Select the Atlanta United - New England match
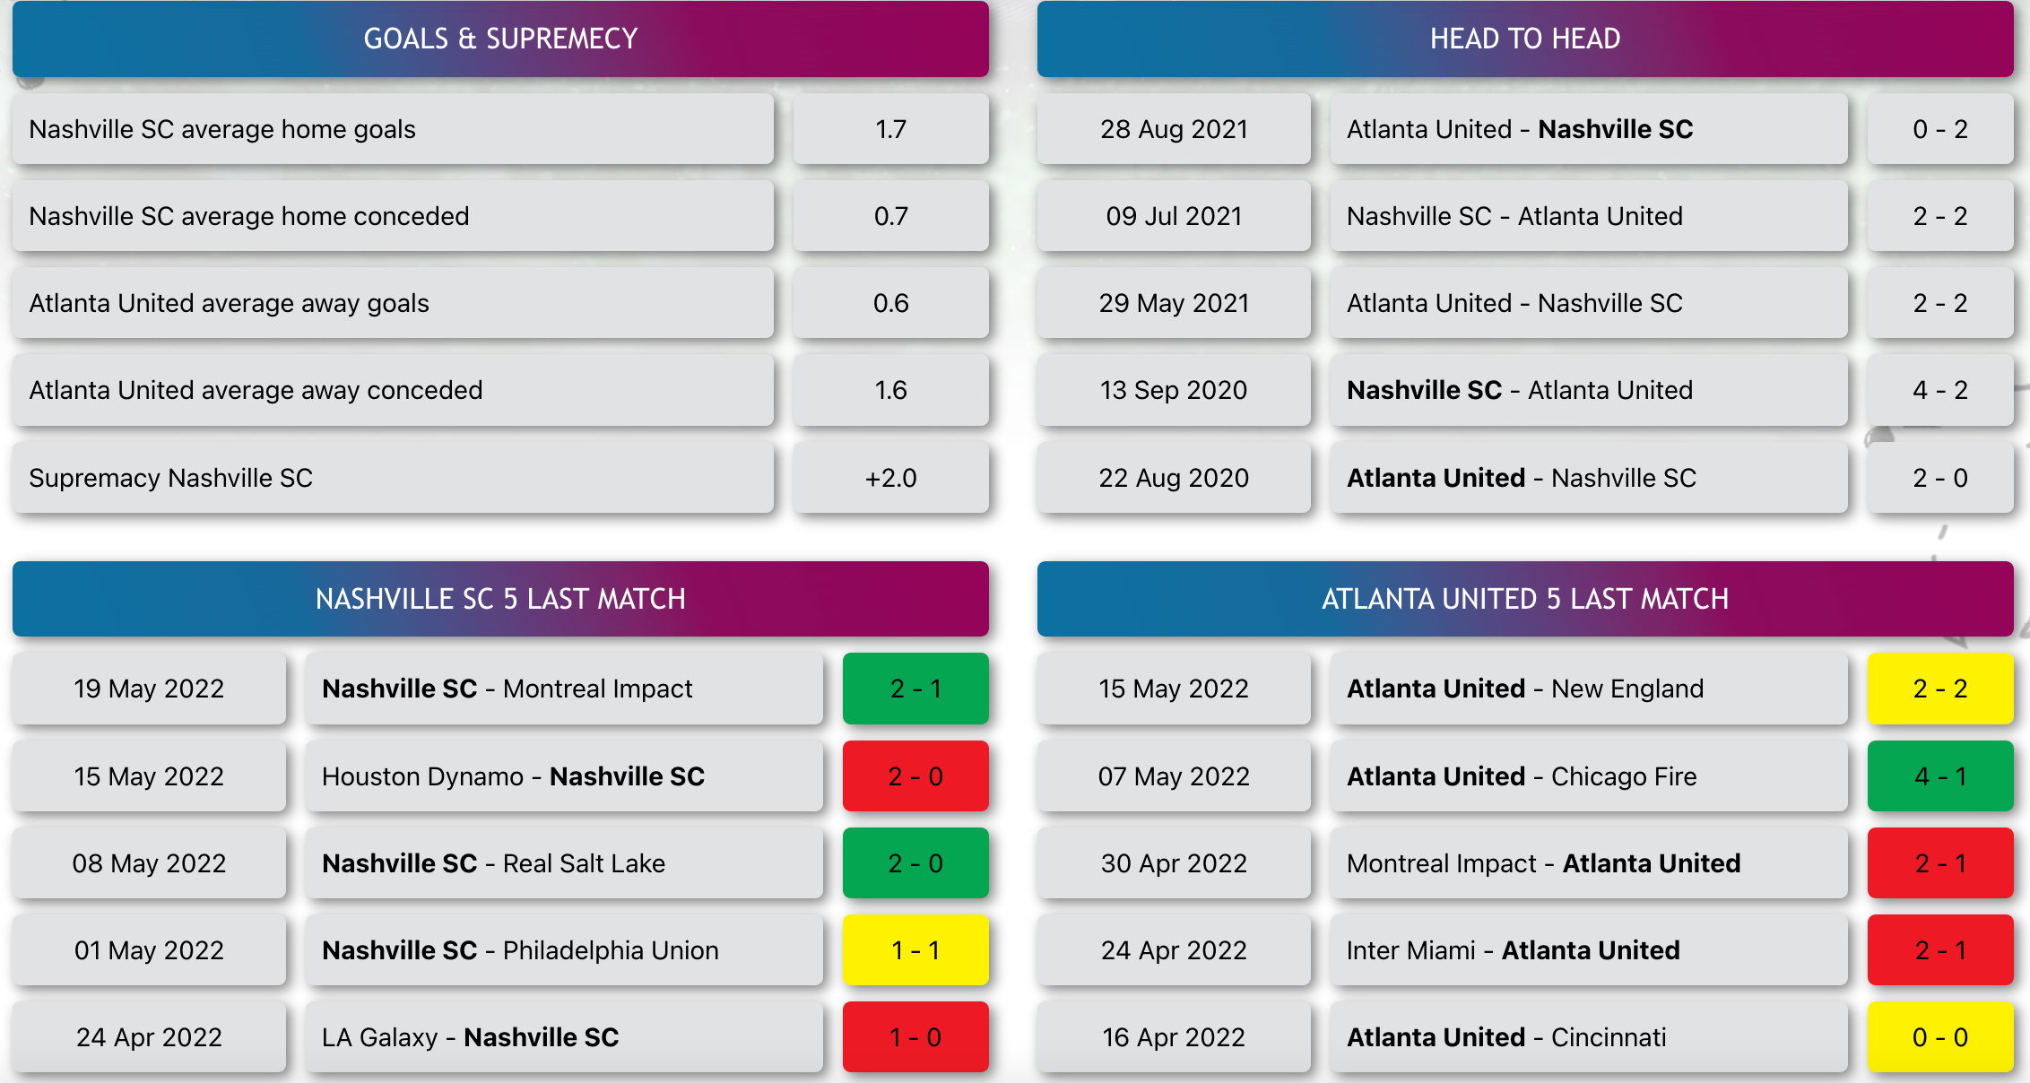 click(1589, 689)
